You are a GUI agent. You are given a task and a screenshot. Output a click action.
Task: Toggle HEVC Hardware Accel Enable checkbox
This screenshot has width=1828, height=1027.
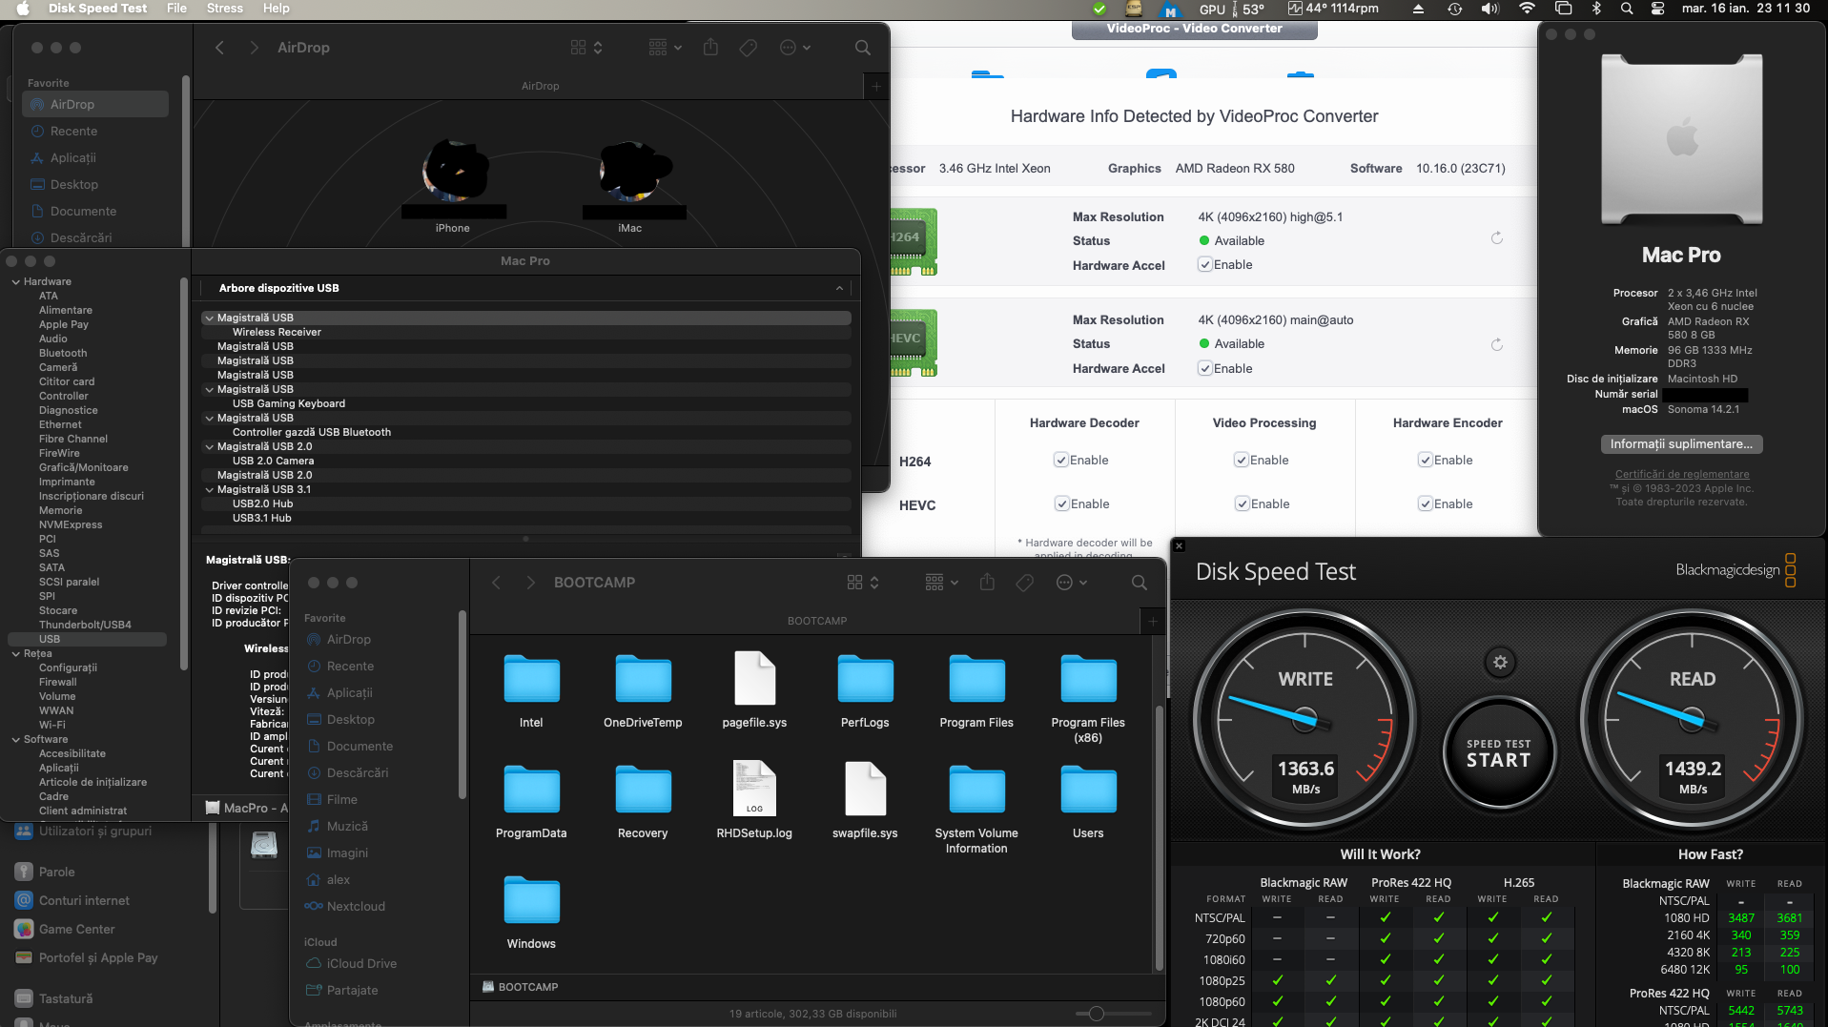click(x=1205, y=368)
